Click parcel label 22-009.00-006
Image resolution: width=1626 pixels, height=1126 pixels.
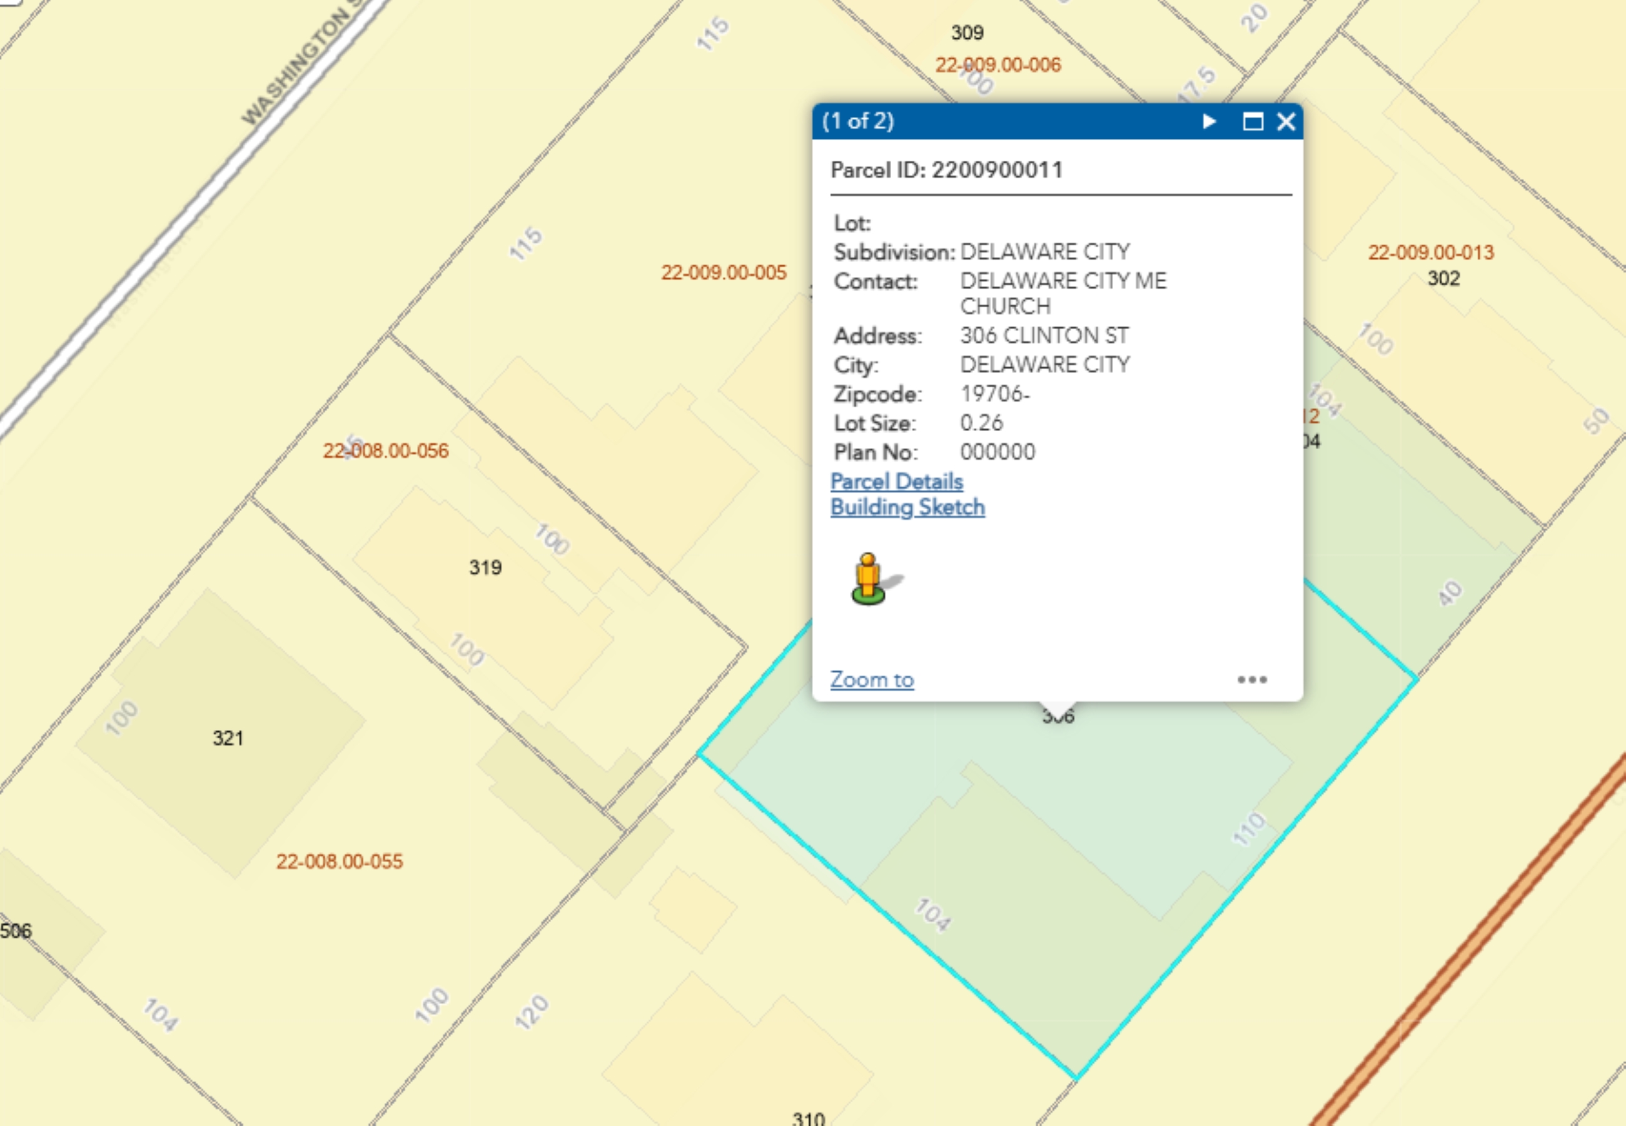coord(997,65)
